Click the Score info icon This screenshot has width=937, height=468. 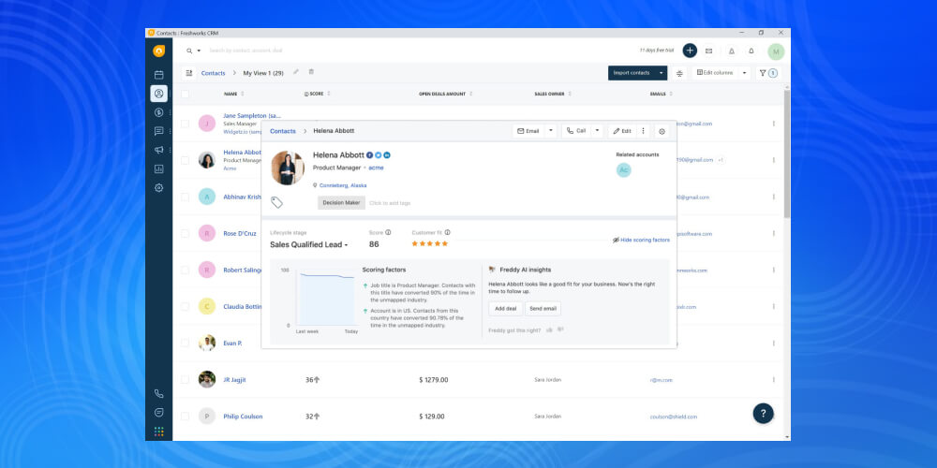389,232
